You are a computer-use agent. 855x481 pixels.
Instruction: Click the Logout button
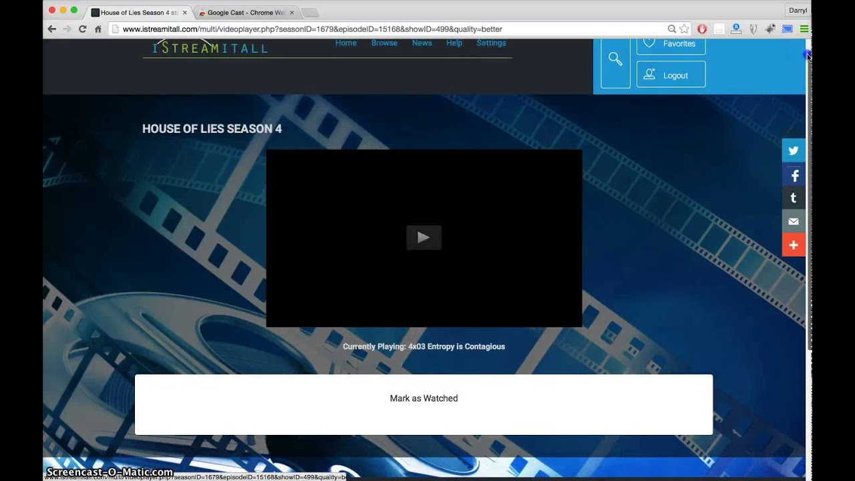tap(671, 74)
